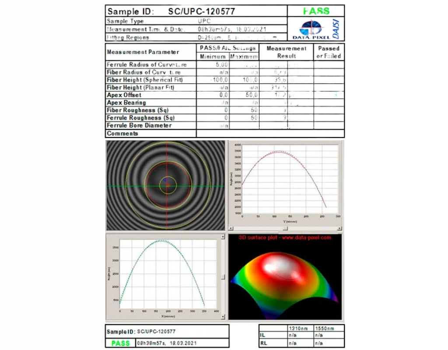Viewport: 448px width, 350px height.
Task: Click vertical scrollbar thumb beside X profile plot
Action: tap(223, 277)
